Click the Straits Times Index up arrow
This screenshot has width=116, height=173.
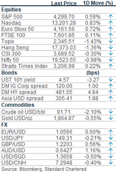[111, 66]
